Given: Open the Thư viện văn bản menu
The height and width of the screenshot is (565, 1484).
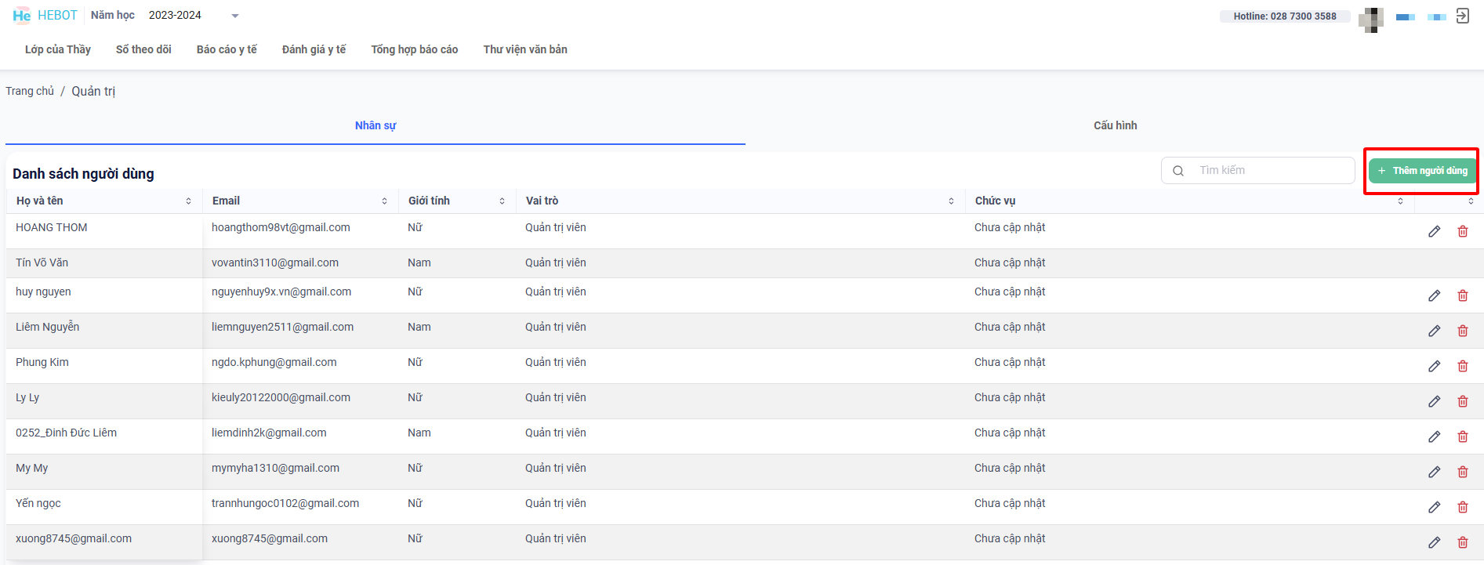Looking at the screenshot, I should click(x=525, y=49).
